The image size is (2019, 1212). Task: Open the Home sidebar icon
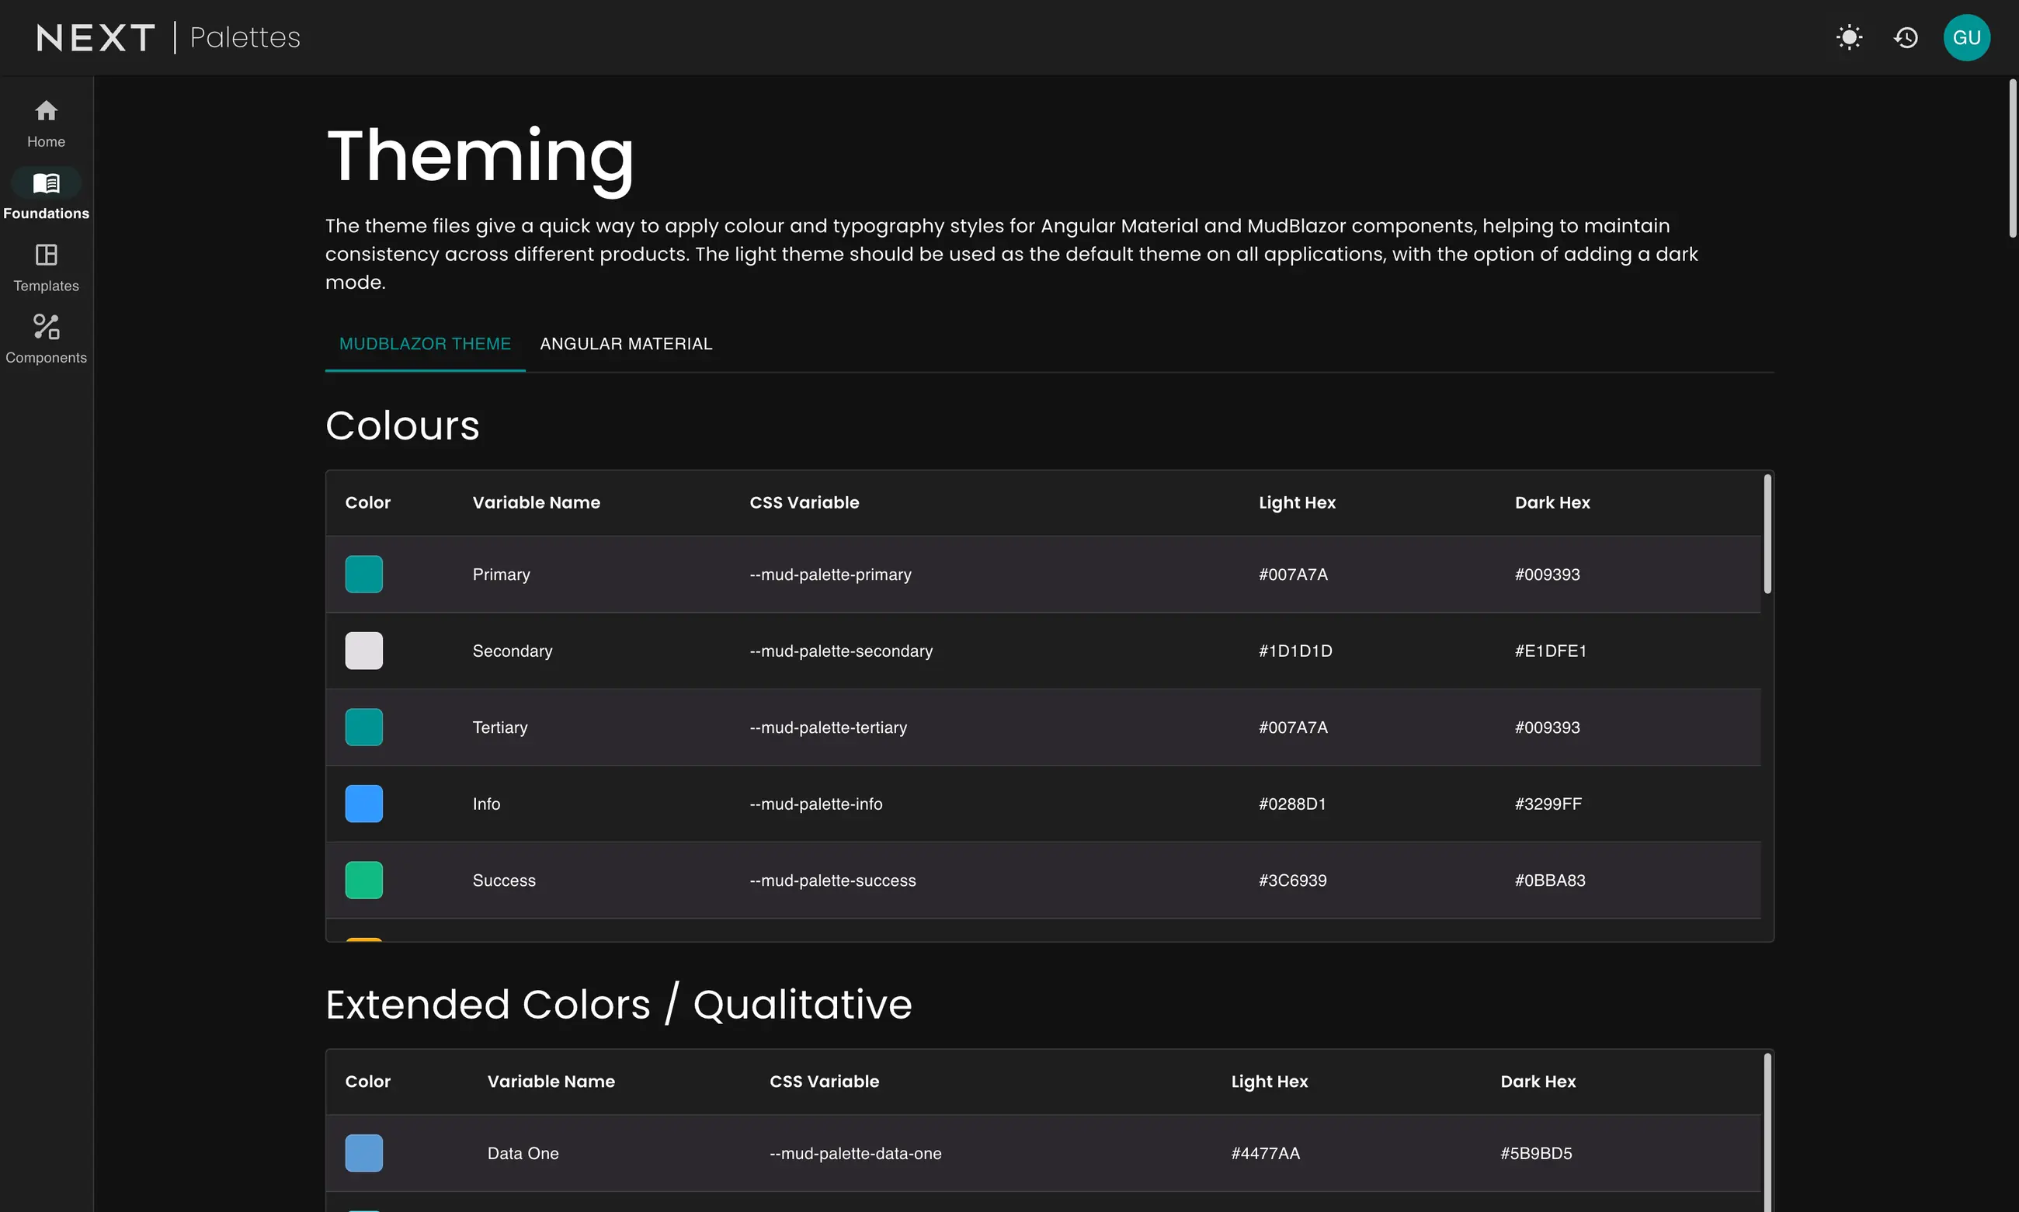tap(46, 110)
